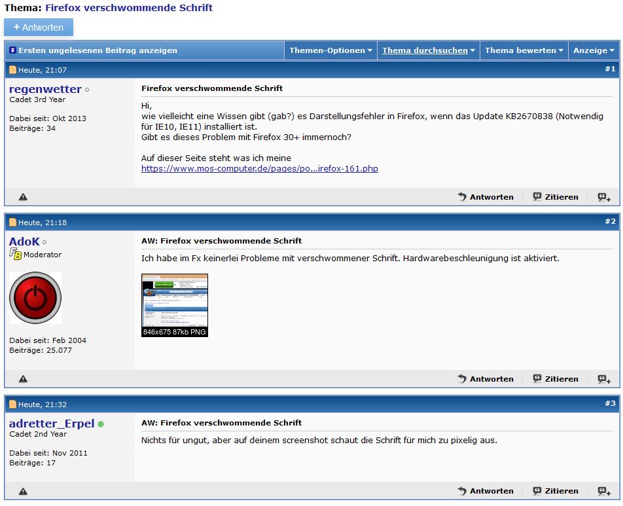Reply to post #2 with Antworten
The image size is (623, 506).
(486, 379)
